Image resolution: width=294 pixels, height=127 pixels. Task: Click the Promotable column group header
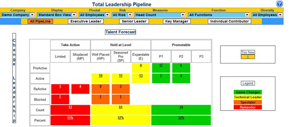pyautogui.click(x=181, y=45)
